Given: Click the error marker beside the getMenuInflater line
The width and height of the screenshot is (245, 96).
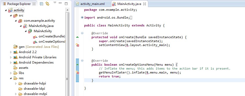Looking at the screenshot, I should (x=77, y=73).
